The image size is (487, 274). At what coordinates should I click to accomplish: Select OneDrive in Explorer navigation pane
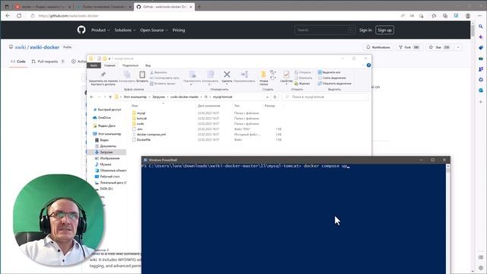pyautogui.click(x=104, y=118)
